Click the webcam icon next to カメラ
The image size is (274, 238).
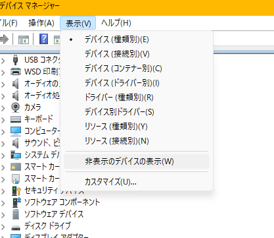tap(15, 107)
